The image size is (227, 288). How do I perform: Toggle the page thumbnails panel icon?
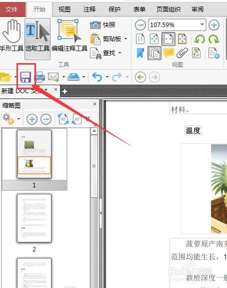(154, 53)
